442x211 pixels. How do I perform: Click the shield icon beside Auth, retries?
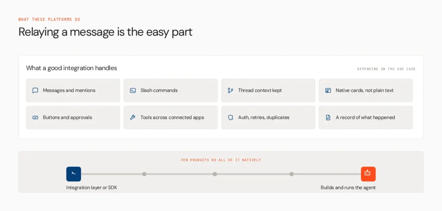pos(230,118)
